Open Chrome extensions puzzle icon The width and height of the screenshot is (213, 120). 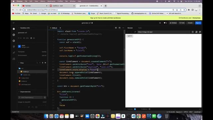[189, 10]
